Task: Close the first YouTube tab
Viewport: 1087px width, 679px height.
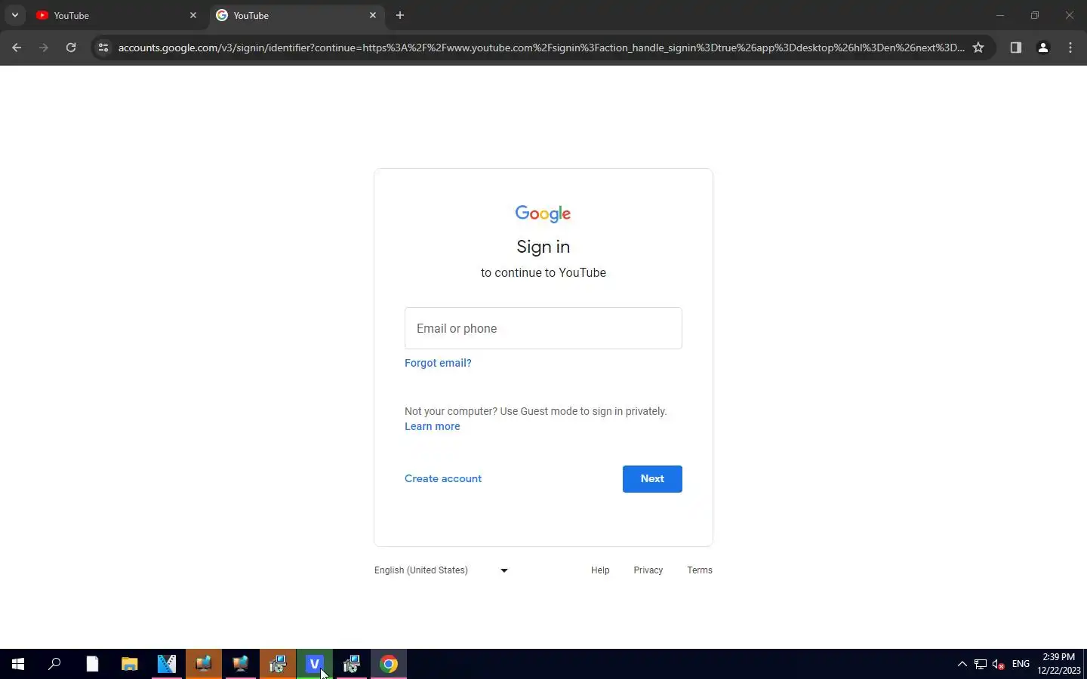Action: 193,15
